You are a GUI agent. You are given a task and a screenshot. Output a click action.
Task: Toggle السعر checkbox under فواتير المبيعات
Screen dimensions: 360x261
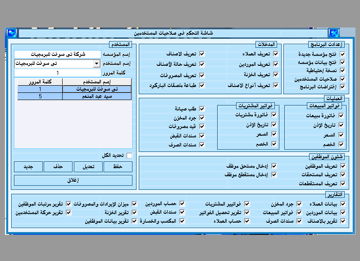click(341, 135)
